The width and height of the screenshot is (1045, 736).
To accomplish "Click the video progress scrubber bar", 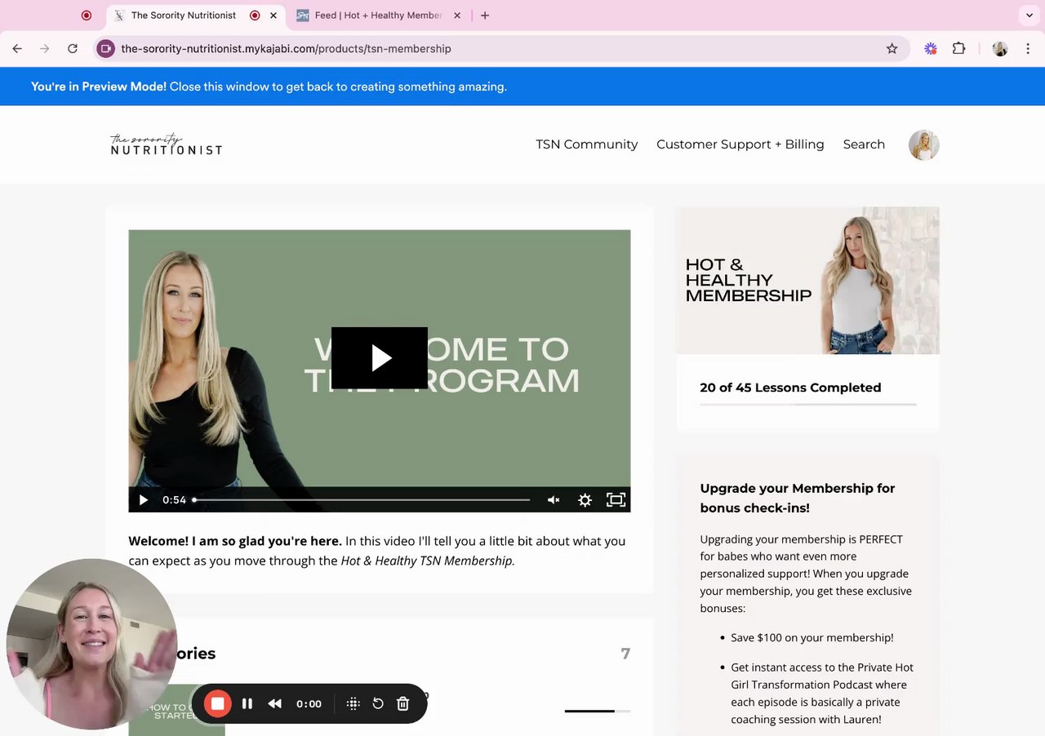I will pos(362,500).
